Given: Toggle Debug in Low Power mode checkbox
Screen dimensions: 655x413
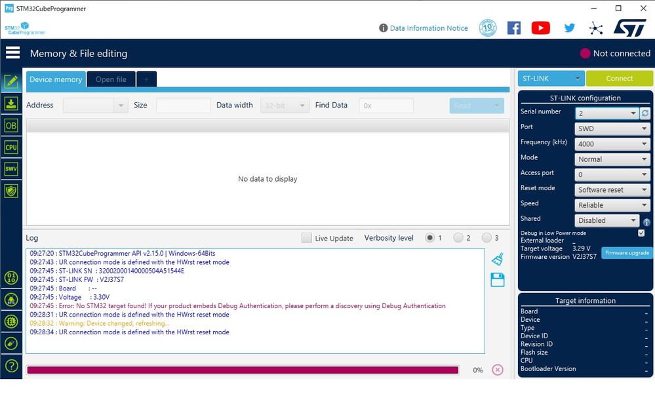Looking at the screenshot, I should point(641,233).
